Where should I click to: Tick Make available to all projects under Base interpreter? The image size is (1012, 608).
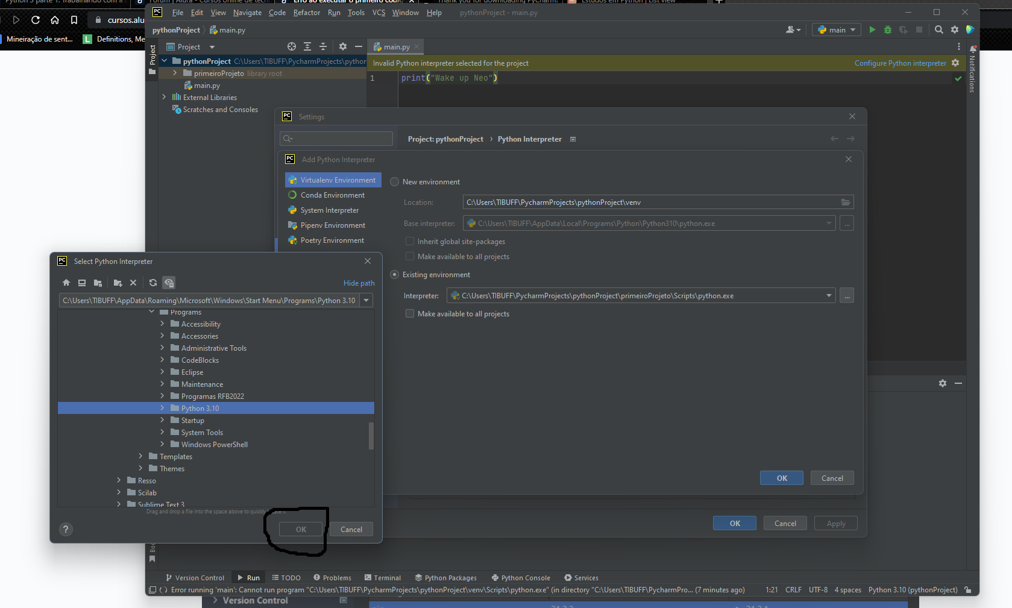pos(410,256)
